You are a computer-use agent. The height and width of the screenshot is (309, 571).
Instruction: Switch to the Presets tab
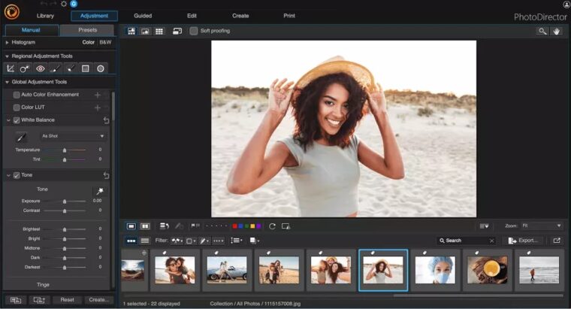(x=87, y=30)
